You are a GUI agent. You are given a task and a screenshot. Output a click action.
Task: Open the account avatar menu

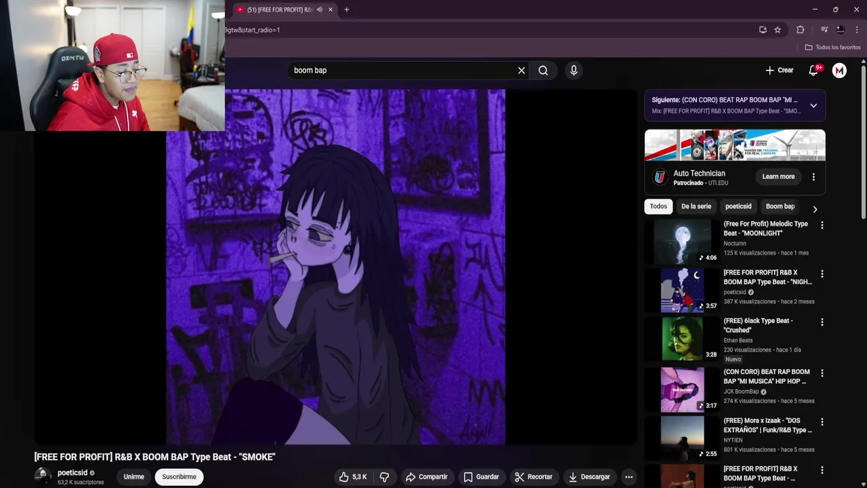coord(839,70)
